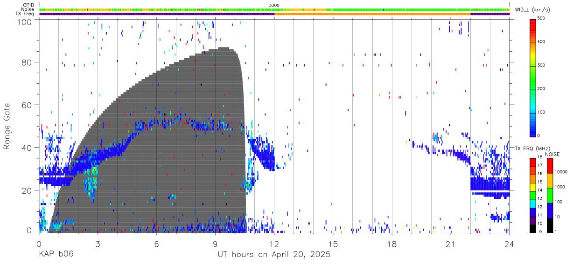Click the Range Gate axis title
This screenshot has width=573, height=264.
tap(7, 126)
